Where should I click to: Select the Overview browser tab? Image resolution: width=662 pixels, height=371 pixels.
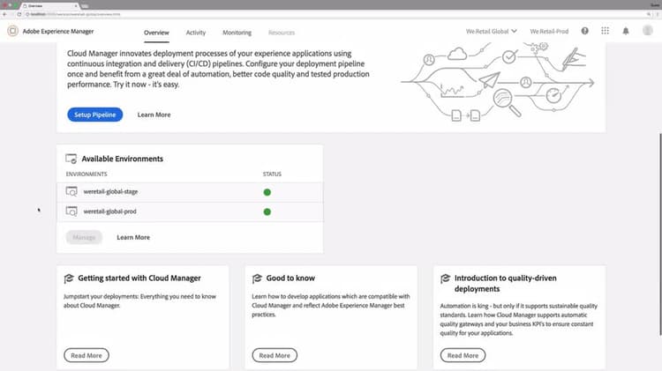point(49,6)
